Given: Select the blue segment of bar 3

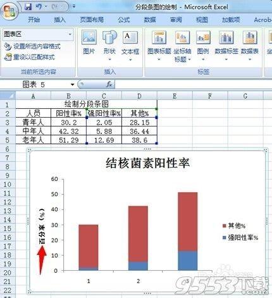Looking at the screenshot, I should pos(188,261).
